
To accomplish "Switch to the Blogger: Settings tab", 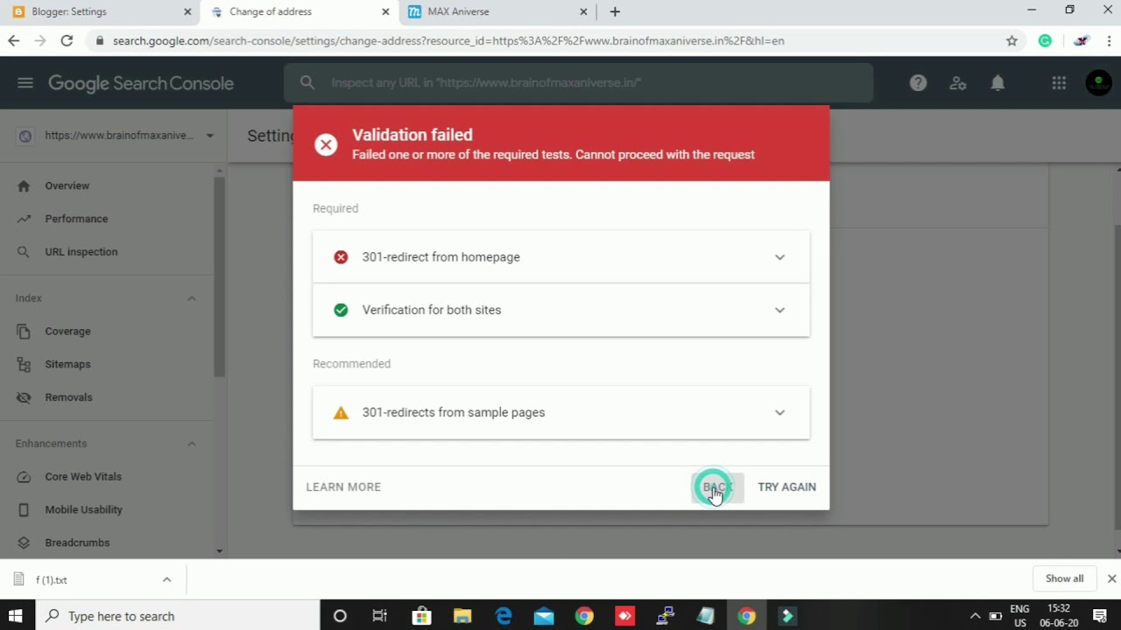I will [x=99, y=11].
